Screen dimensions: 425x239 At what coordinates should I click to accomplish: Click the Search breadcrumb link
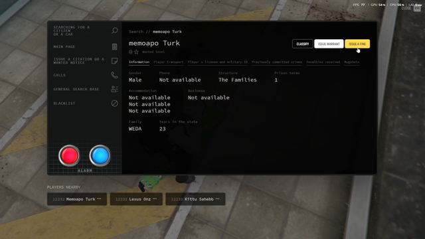pos(136,32)
